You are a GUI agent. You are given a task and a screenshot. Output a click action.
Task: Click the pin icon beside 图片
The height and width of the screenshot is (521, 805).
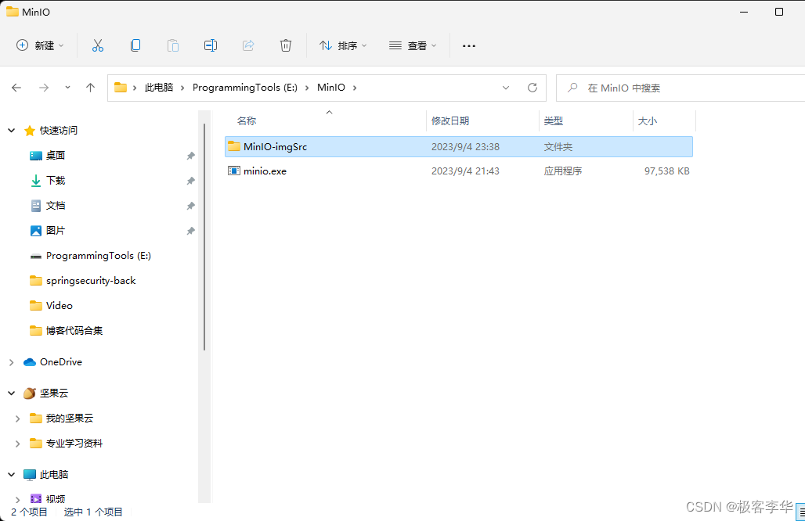pyautogui.click(x=190, y=231)
